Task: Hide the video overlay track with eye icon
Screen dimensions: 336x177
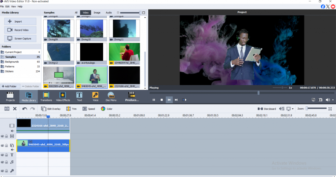Action: click(x=2, y=146)
